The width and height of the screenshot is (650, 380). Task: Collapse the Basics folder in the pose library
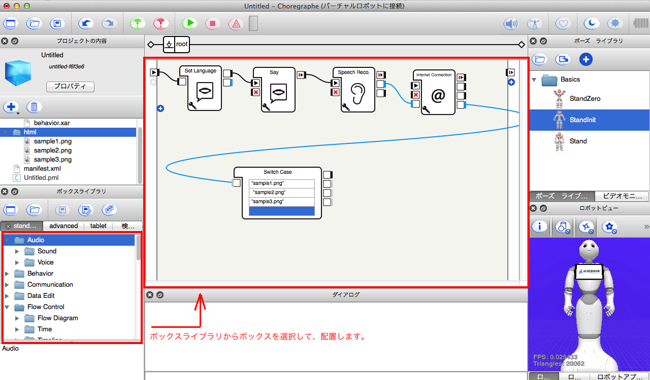[x=534, y=80]
